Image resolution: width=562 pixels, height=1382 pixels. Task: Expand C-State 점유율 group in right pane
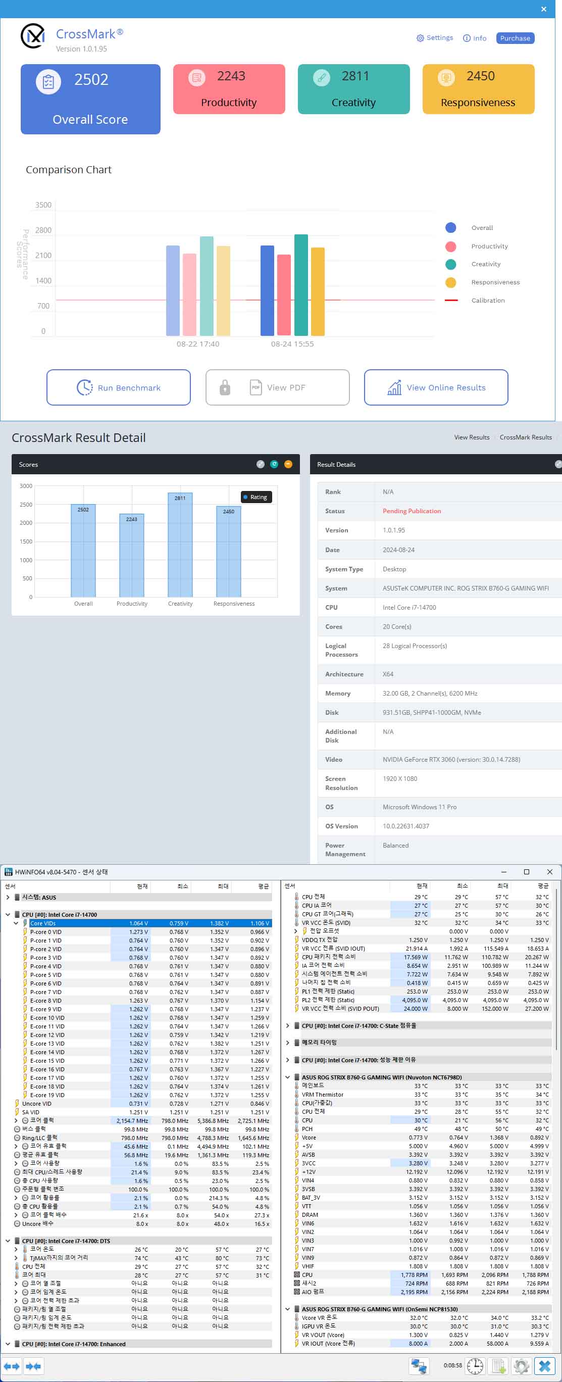pyautogui.click(x=287, y=1025)
